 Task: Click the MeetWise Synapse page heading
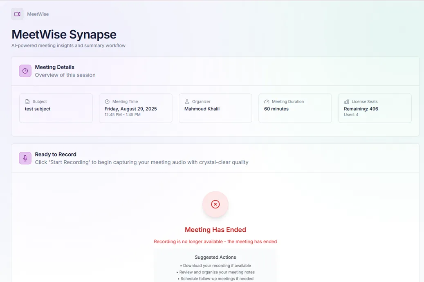64,34
